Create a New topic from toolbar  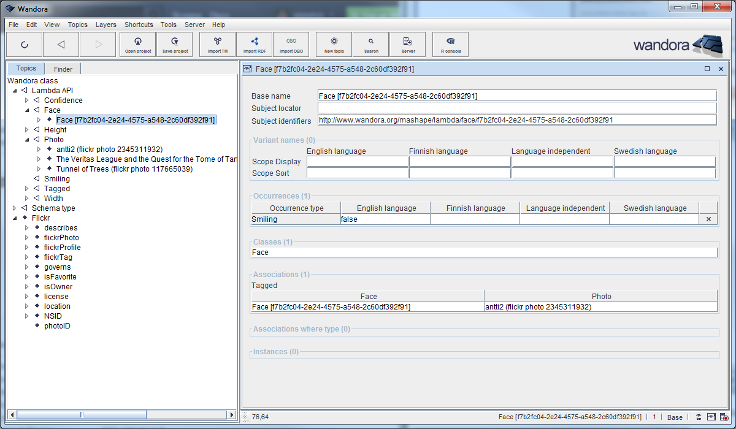[334, 44]
